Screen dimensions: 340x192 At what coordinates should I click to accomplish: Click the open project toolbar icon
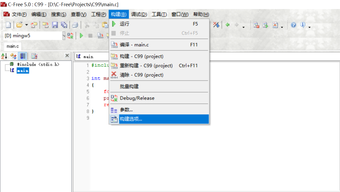coord(34,25)
